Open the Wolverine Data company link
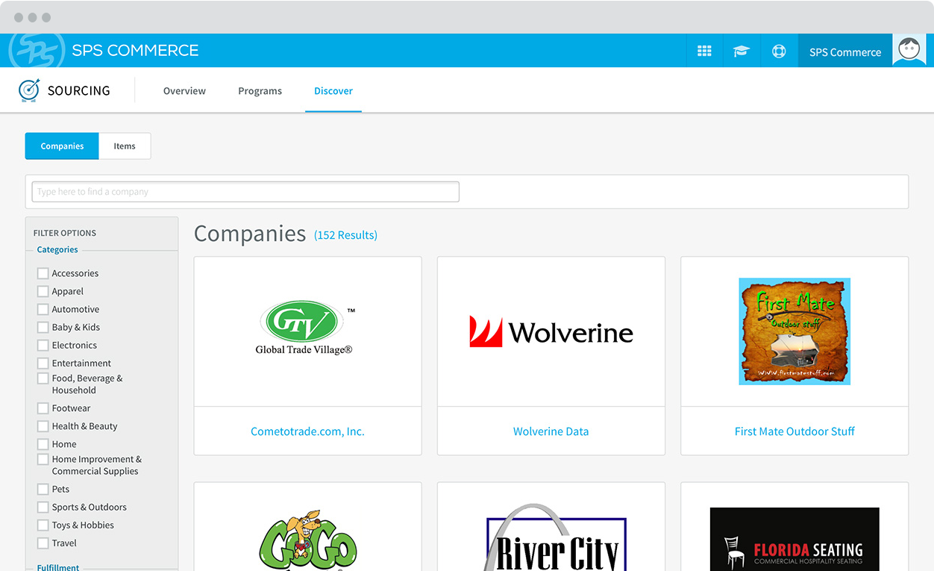 pyautogui.click(x=551, y=431)
